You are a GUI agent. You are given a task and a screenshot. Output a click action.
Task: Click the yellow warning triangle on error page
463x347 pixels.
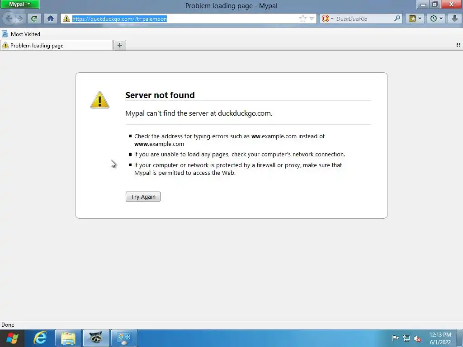click(x=100, y=100)
